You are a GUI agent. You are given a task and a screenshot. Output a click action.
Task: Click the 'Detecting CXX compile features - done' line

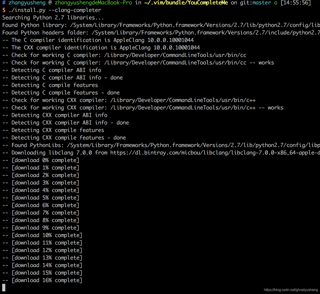(64, 138)
